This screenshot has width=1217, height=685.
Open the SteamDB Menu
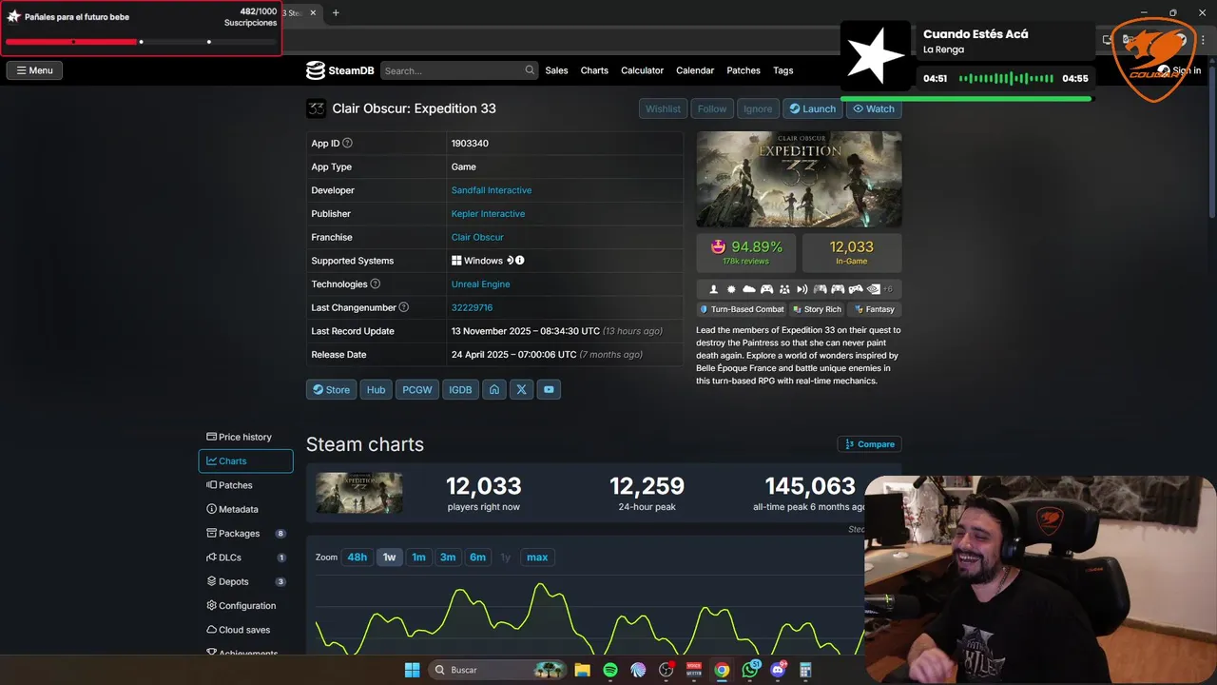pyautogui.click(x=34, y=70)
